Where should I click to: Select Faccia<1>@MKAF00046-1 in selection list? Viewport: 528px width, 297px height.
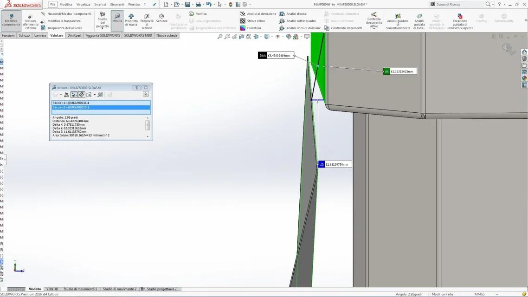pos(101,103)
